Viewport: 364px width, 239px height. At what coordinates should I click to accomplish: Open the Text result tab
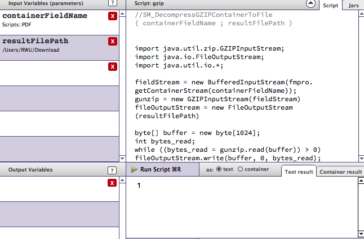(299, 172)
